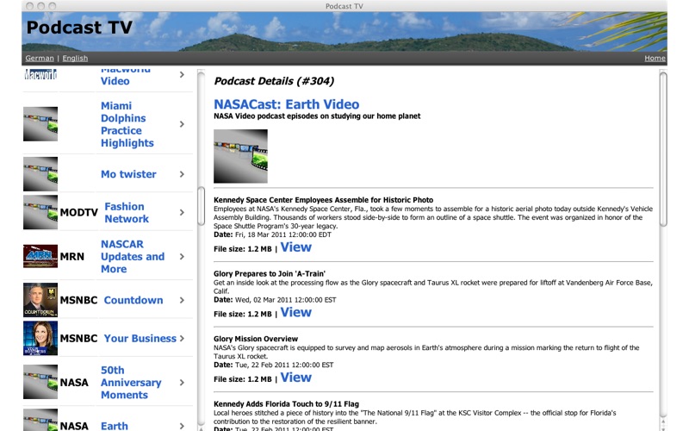Click the podcast details scrollbar thumb
Viewport: 689px width, 431px height.
[x=663, y=149]
